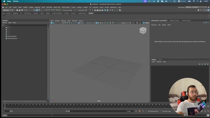210x118 pixels.
Task: Click the Pause rendering icon in status line
Action: pyautogui.click(x=113, y=10)
